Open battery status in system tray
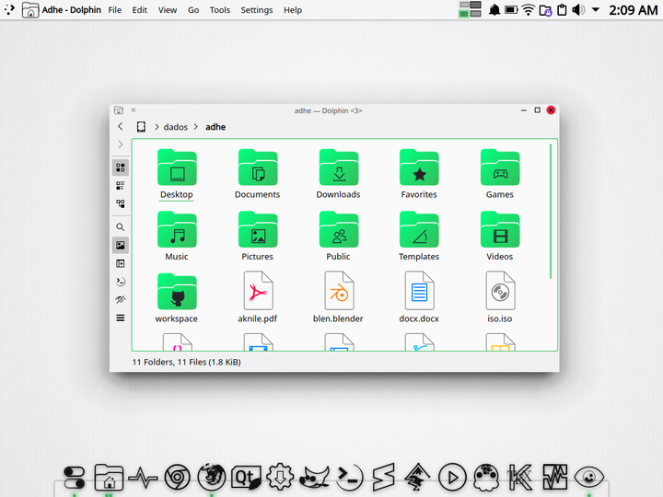Viewport: 663px width, 497px height. pos(511,10)
